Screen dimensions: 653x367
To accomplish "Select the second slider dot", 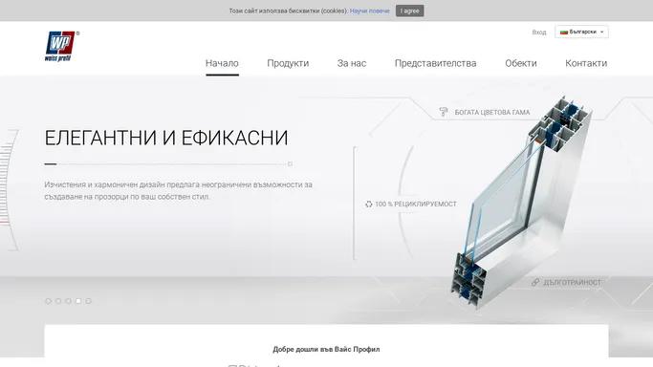I will (58, 301).
